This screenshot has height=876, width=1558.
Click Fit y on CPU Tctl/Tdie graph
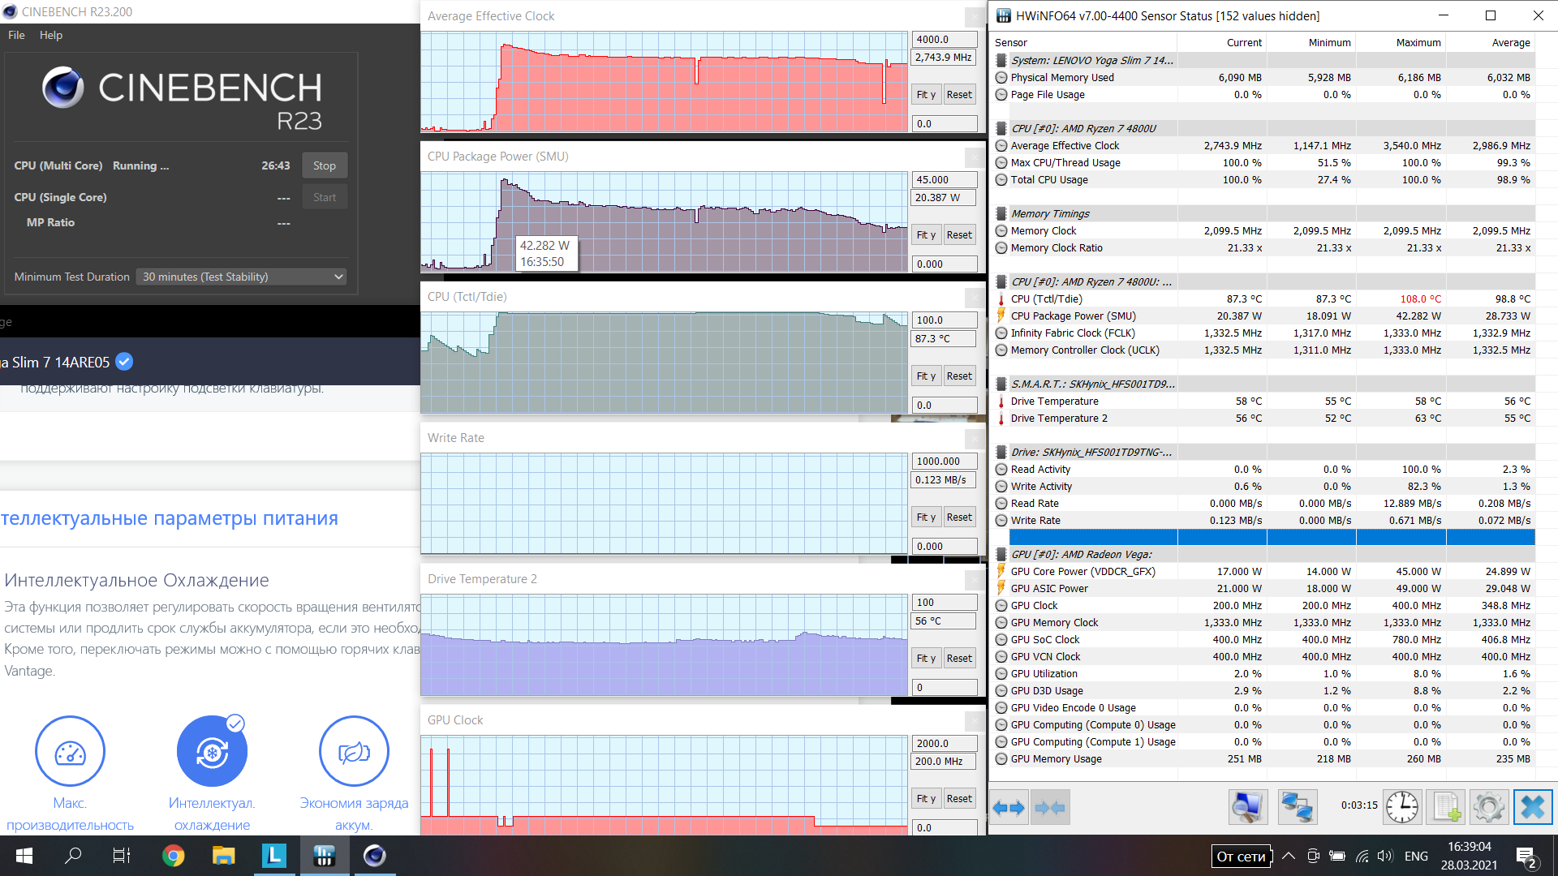tap(926, 376)
